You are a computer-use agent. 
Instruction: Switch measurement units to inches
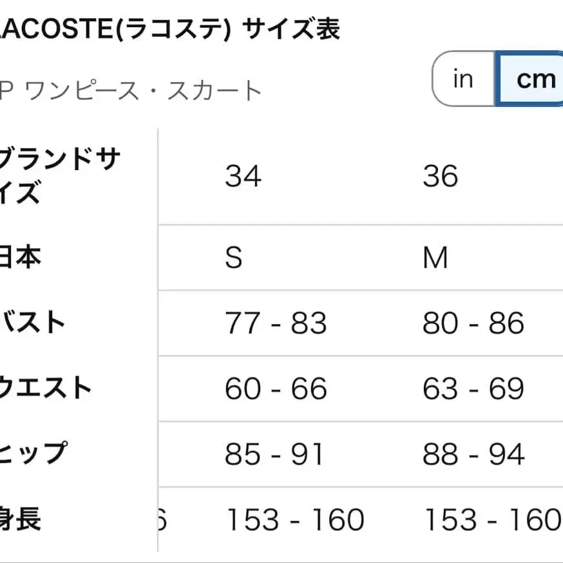point(463,79)
